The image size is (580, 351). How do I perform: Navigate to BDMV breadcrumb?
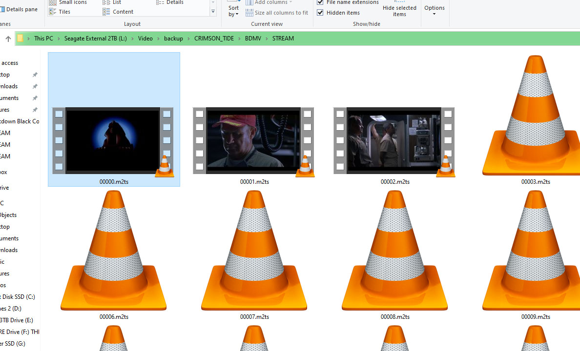(253, 39)
